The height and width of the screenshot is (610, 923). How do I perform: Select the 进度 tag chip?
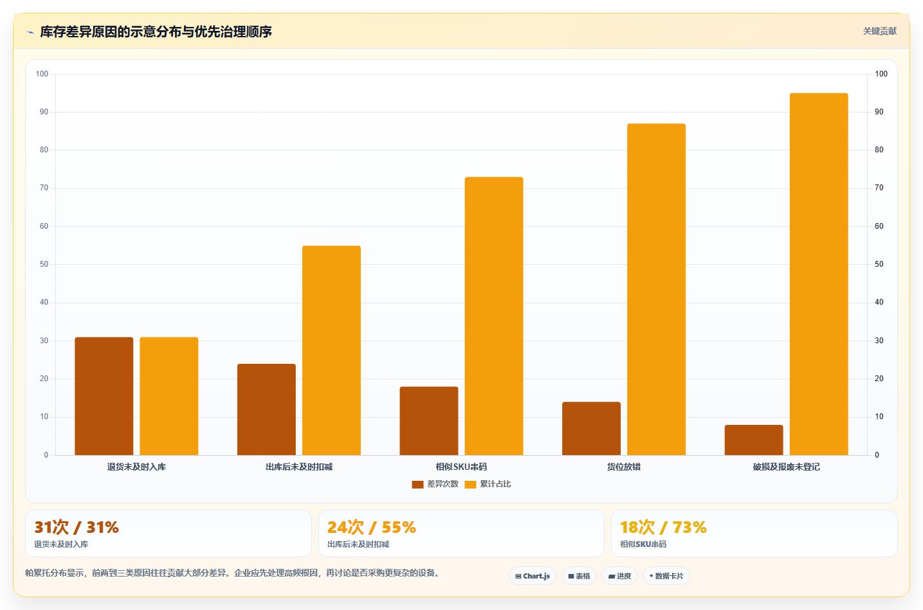tap(619, 576)
